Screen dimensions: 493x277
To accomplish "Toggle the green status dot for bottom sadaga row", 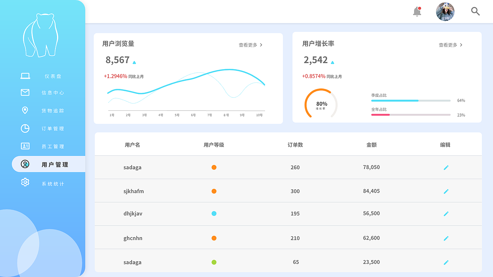I will coord(214,262).
